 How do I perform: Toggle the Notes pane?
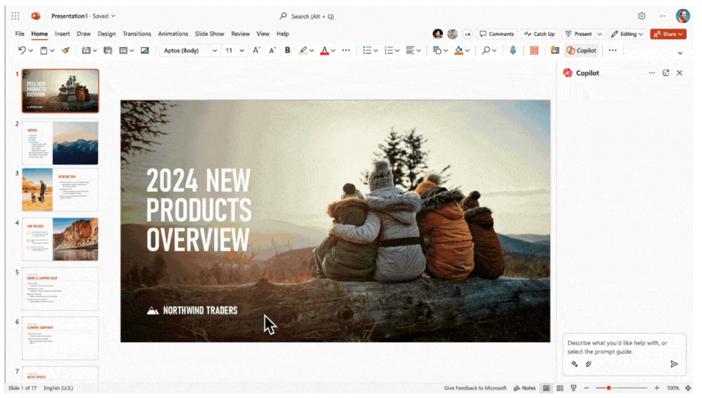(x=525, y=387)
